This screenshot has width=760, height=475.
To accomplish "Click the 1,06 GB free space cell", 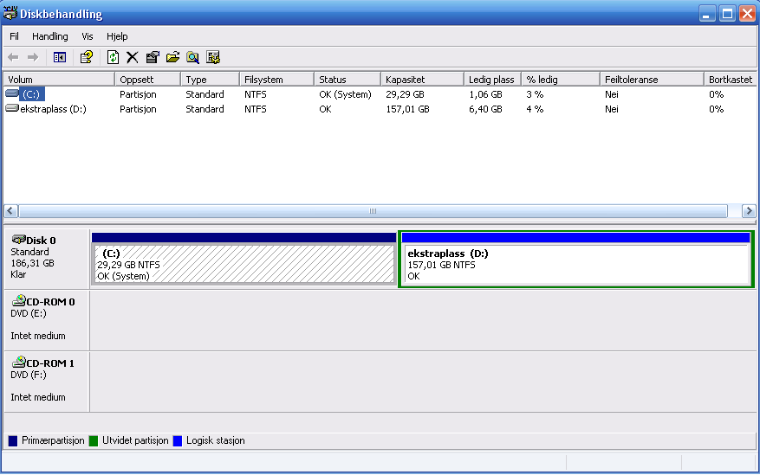I will pyautogui.click(x=485, y=94).
